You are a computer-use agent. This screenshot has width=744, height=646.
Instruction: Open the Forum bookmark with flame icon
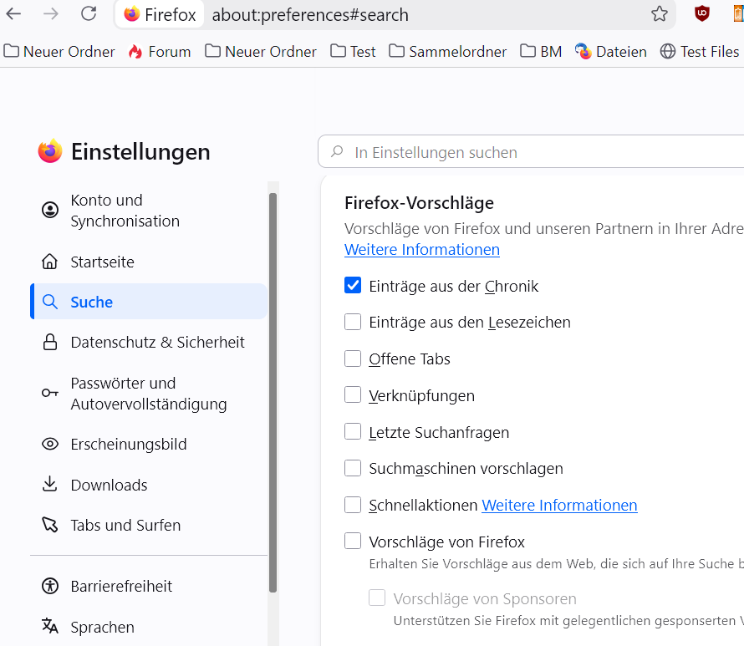click(160, 51)
